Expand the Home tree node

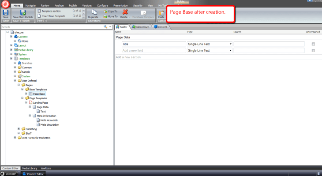click(x=15, y=41)
